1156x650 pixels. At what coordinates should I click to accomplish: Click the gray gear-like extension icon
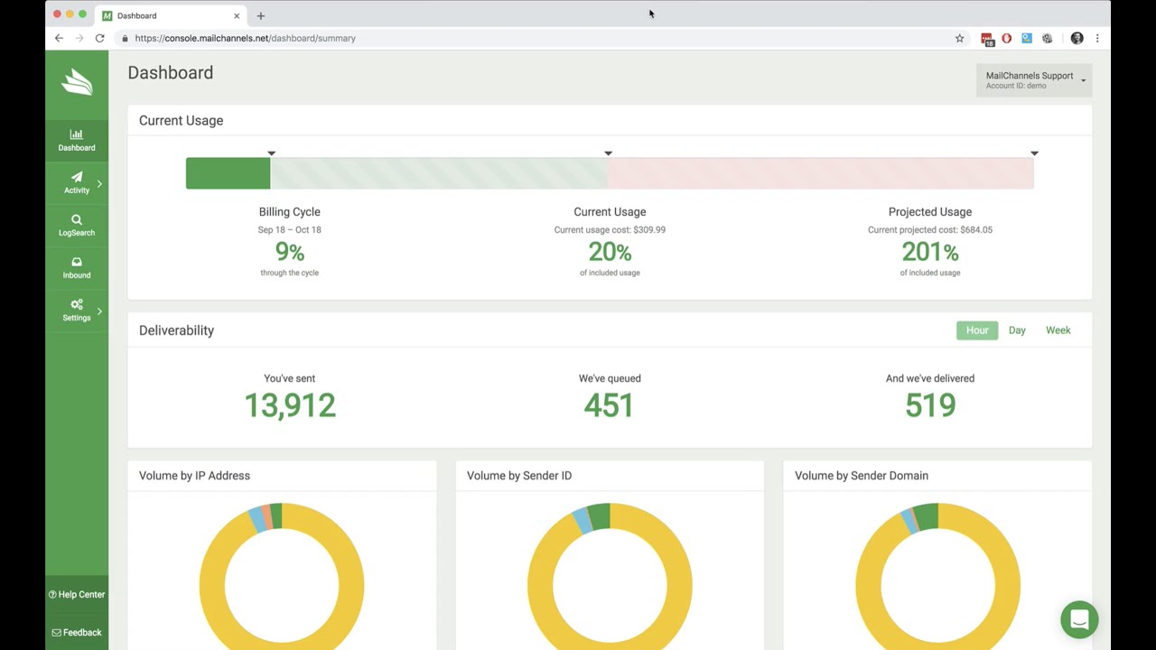pos(1047,38)
